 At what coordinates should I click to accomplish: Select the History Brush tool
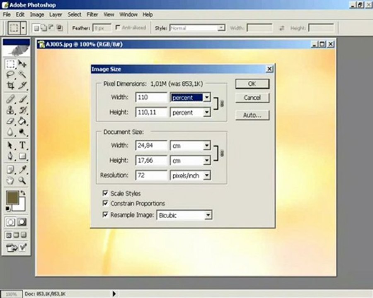pos(23,110)
